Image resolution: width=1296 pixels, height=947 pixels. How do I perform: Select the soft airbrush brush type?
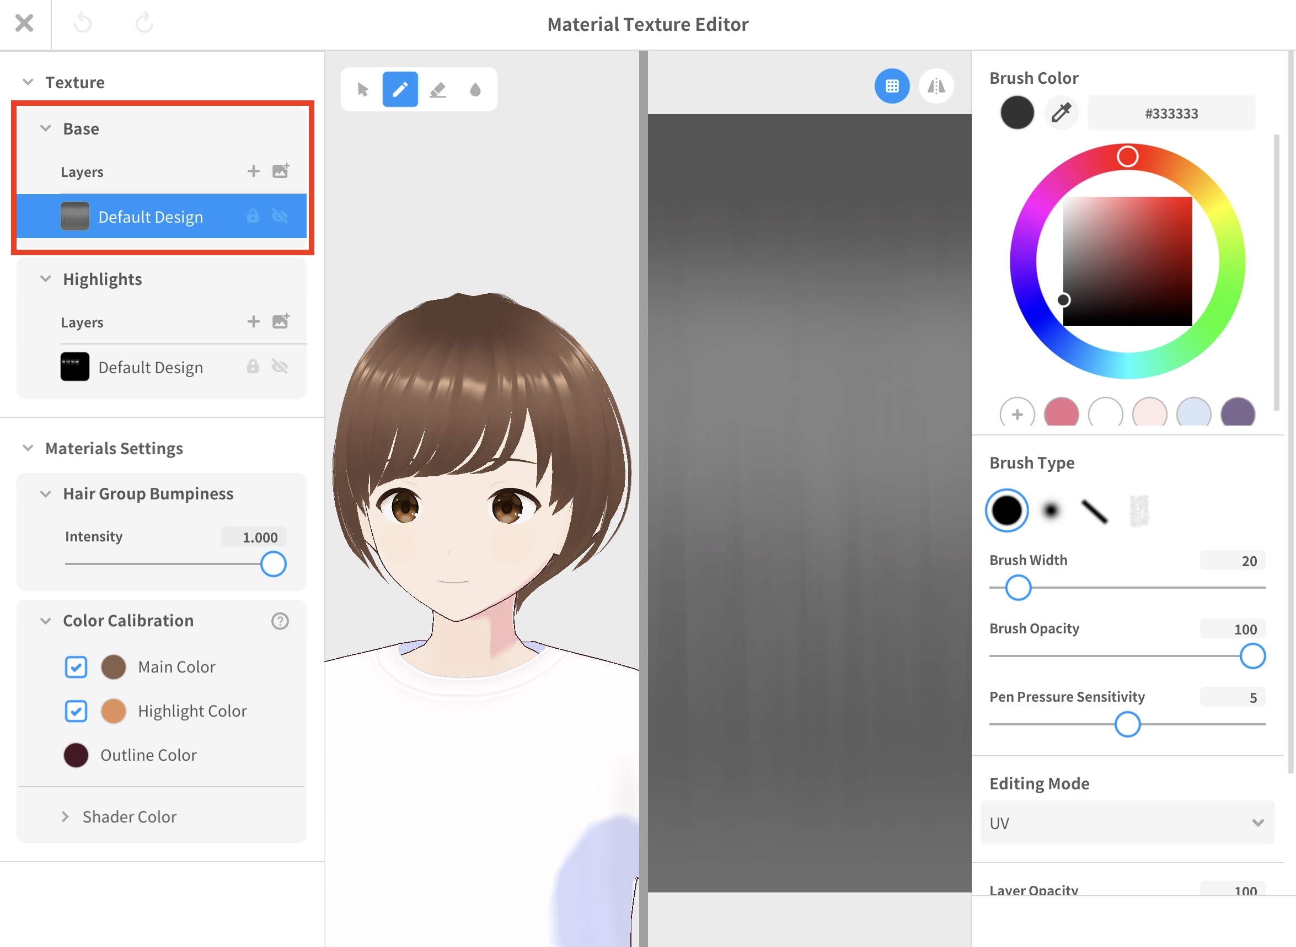[x=1051, y=510]
